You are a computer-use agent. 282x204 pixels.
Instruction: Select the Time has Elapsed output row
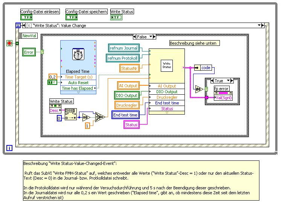click(78, 88)
